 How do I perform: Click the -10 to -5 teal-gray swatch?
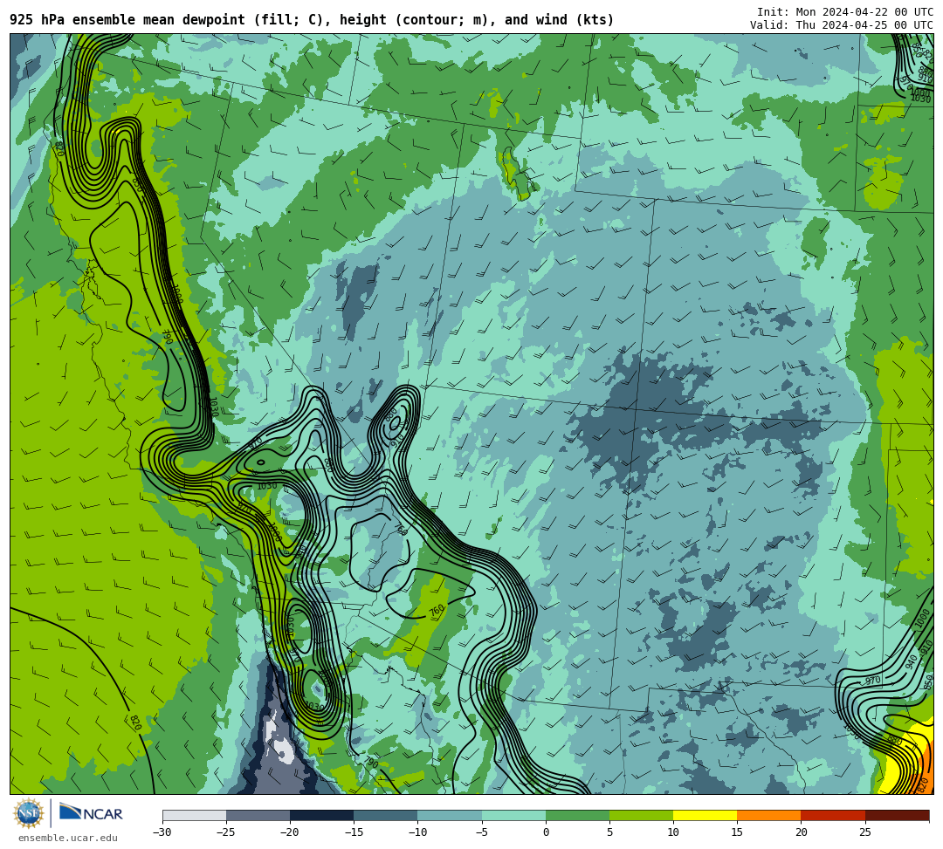tap(450, 815)
